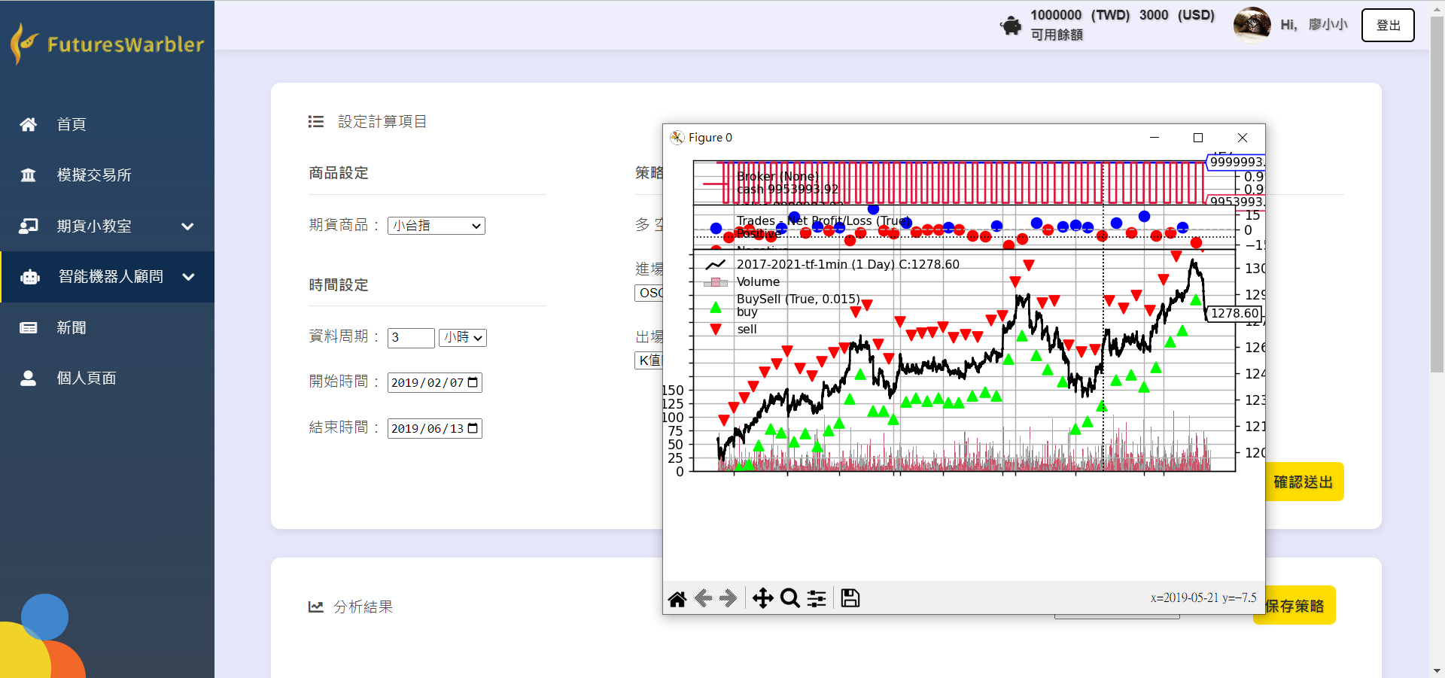The height and width of the screenshot is (678, 1445).
Task: Click the 資料周期 number input field
Action: pos(410,338)
